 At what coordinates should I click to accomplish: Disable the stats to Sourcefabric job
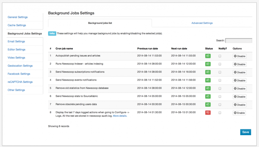(x=239, y=97)
